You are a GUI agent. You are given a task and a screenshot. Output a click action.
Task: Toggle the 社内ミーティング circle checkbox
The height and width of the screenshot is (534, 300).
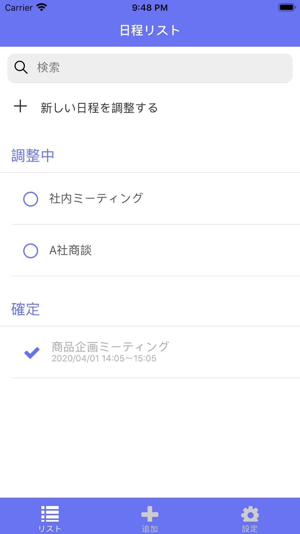(x=31, y=199)
